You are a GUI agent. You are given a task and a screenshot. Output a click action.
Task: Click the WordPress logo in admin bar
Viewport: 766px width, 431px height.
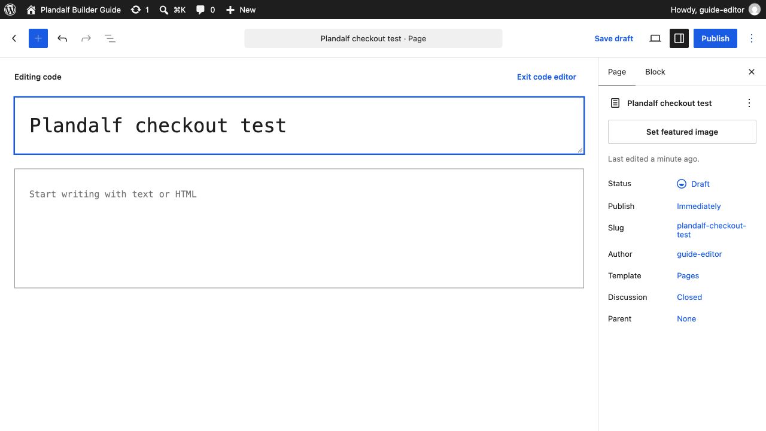coord(10,10)
